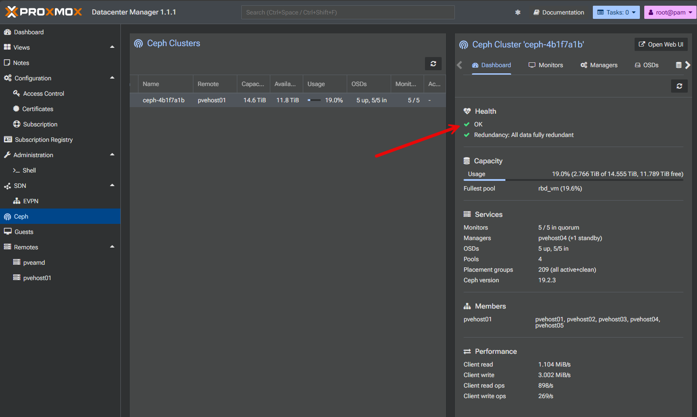697x417 pixels.
Task: Open EVPN under SDN
Action: click(60, 201)
